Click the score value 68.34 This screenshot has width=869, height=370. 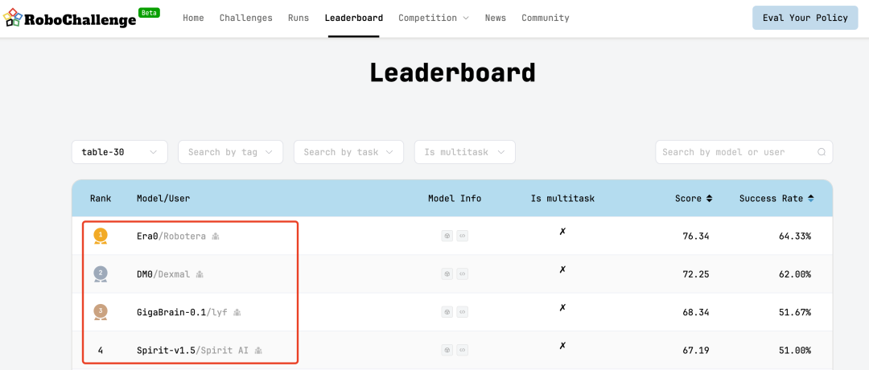695,312
